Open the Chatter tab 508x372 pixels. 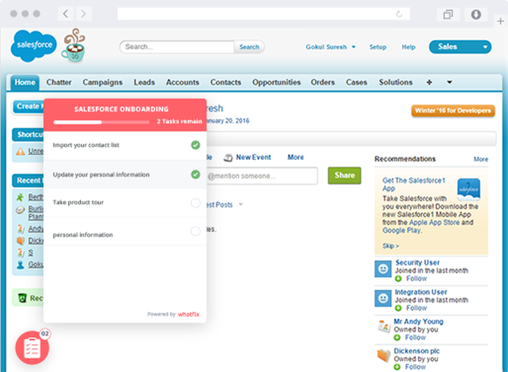[x=58, y=82]
